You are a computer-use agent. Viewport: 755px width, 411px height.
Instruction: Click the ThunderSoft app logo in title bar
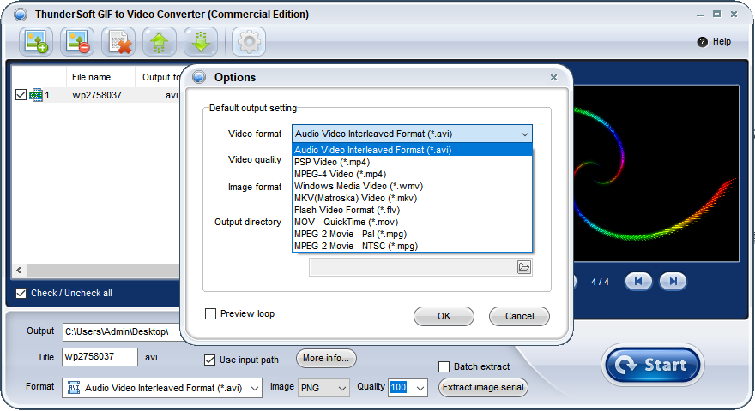(x=21, y=15)
